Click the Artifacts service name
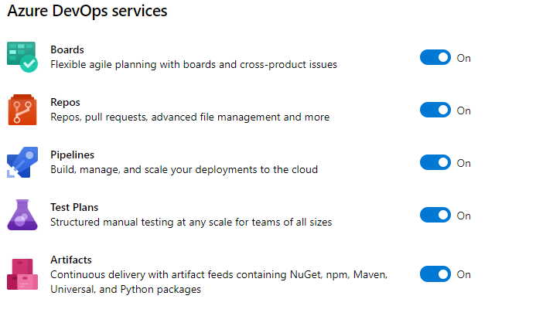The width and height of the screenshot is (536, 316). tap(71, 260)
